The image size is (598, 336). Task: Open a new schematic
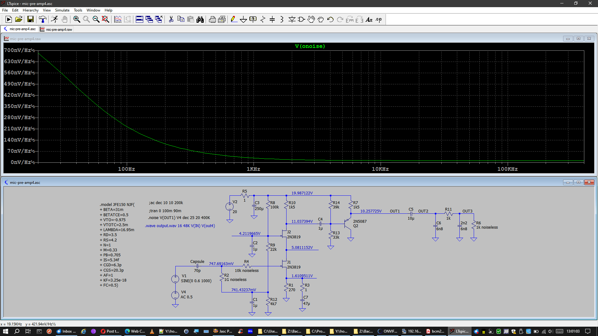[x=9, y=19]
